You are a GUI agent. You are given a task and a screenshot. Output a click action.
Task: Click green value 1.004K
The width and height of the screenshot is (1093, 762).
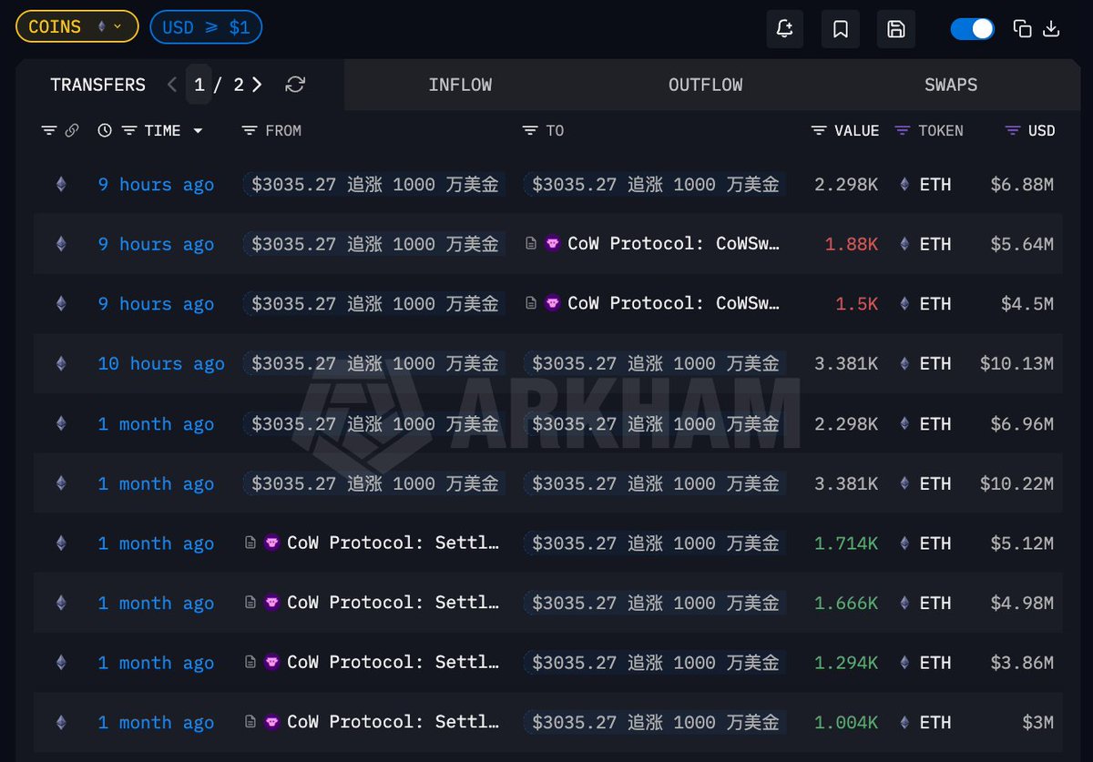tap(846, 722)
